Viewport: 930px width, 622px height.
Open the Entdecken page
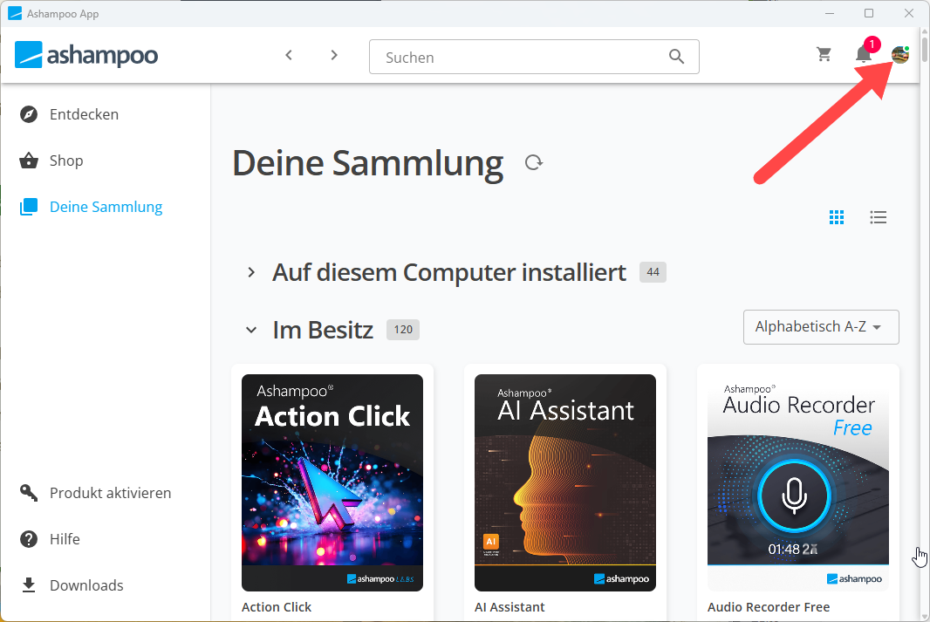[x=85, y=114]
